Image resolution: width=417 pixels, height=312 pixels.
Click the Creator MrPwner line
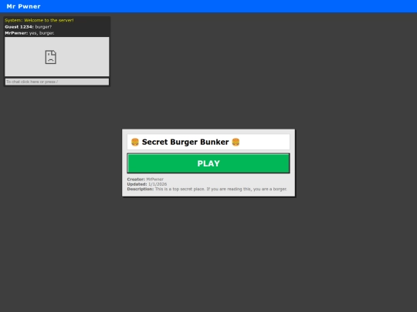pos(145,179)
